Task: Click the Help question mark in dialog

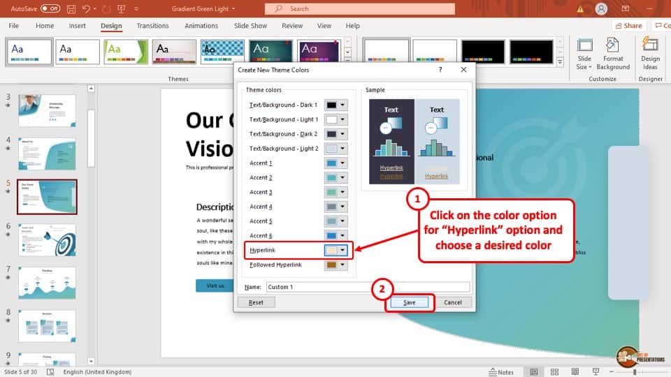Action: click(440, 70)
